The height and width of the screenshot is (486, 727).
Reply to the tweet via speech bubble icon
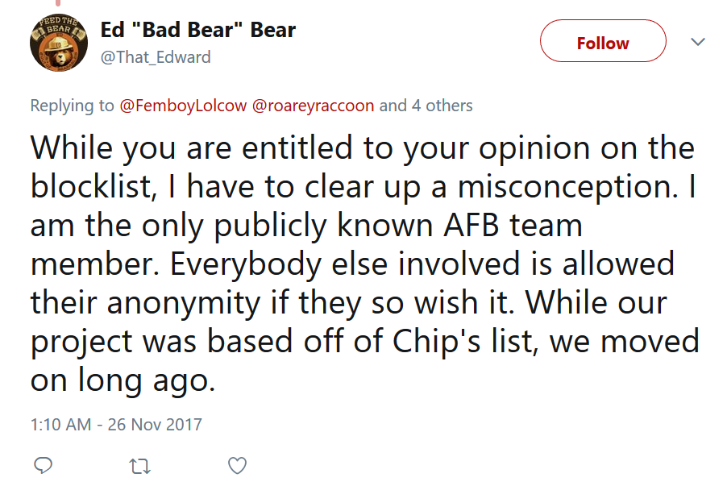(x=43, y=465)
